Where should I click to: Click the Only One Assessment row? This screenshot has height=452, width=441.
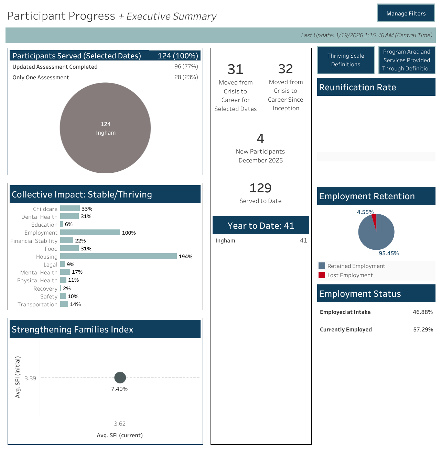(105, 77)
